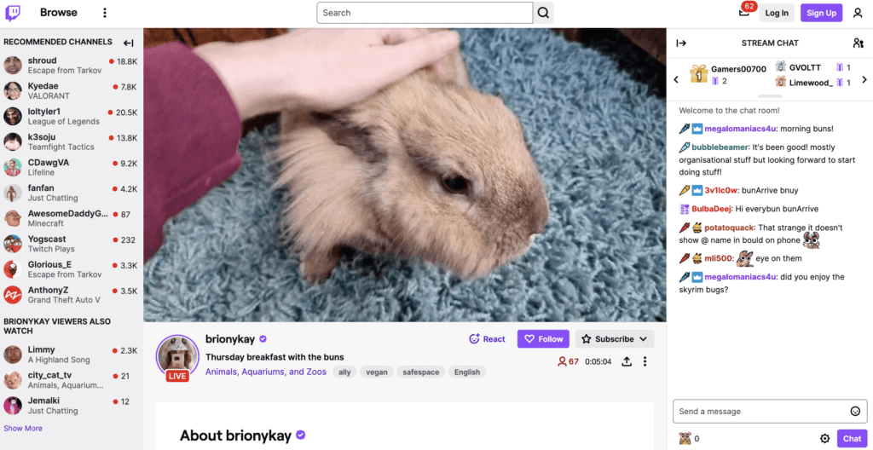873x450 pixels.
Task: Click the STREAM CHAT header title
Action: point(770,43)
